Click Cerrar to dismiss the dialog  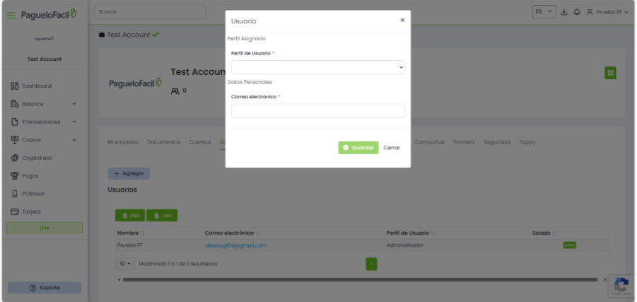[392, 148]
